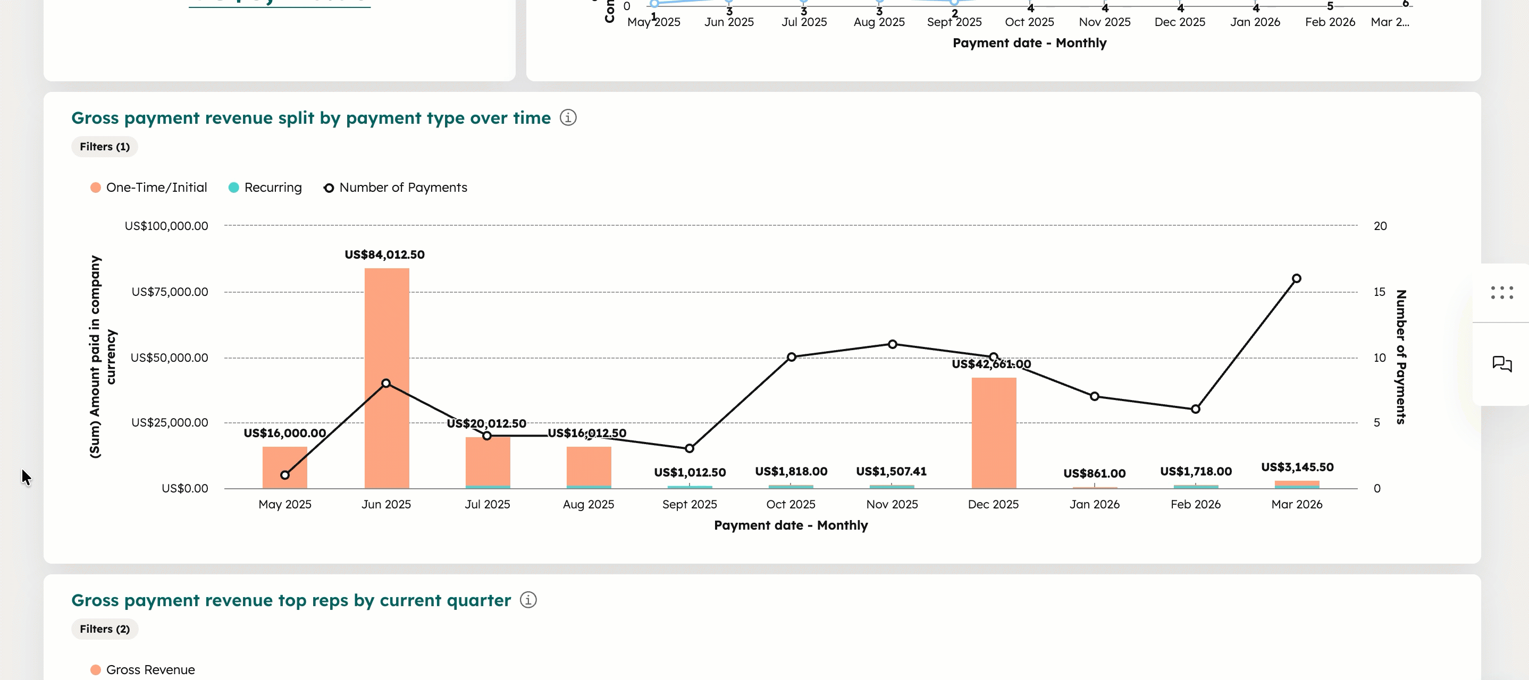Click the Number of Payments legend marker
The width and height of the screenshot is (1529, 680).
point(329,188)
